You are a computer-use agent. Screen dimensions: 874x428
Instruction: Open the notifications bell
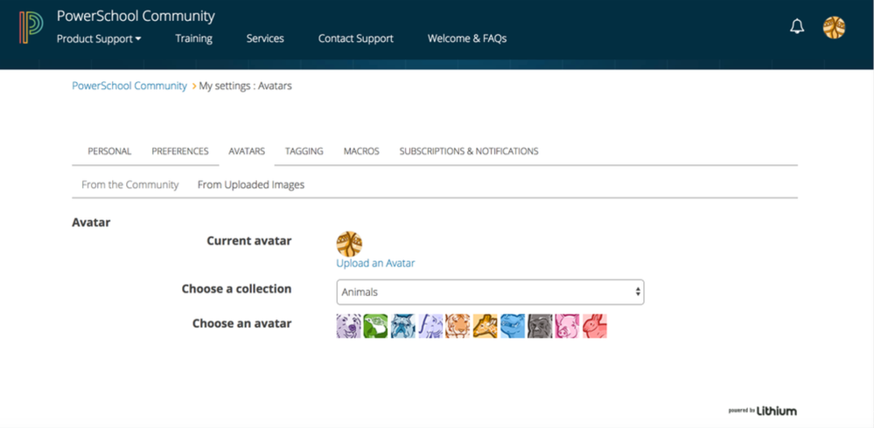click(x=797, y=27)
